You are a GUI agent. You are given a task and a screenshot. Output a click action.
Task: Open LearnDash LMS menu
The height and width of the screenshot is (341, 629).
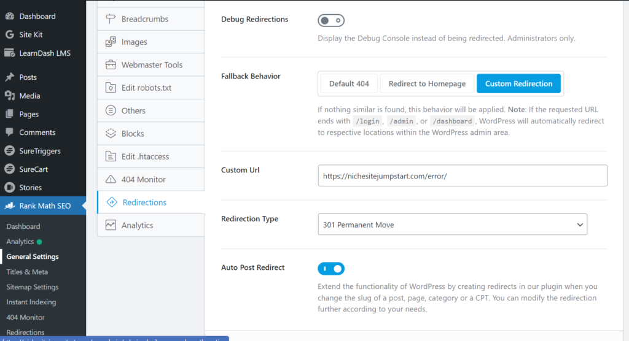(x=43, y=53)
